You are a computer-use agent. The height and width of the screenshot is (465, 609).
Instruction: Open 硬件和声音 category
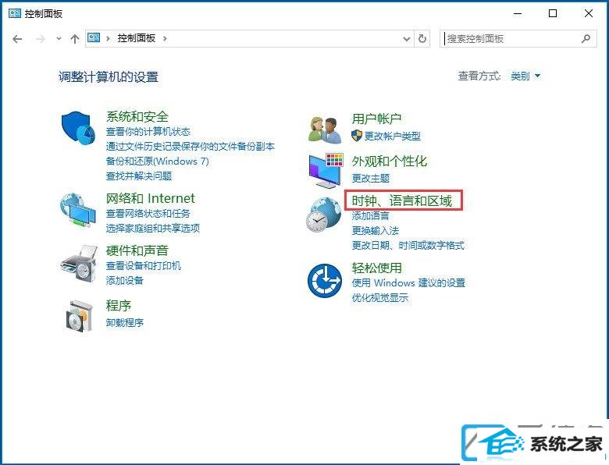click(x=137, y=250)
